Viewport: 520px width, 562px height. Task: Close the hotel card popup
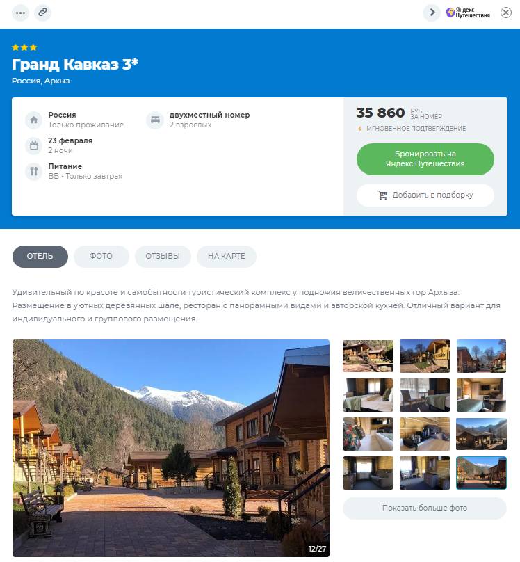[505, 13]
